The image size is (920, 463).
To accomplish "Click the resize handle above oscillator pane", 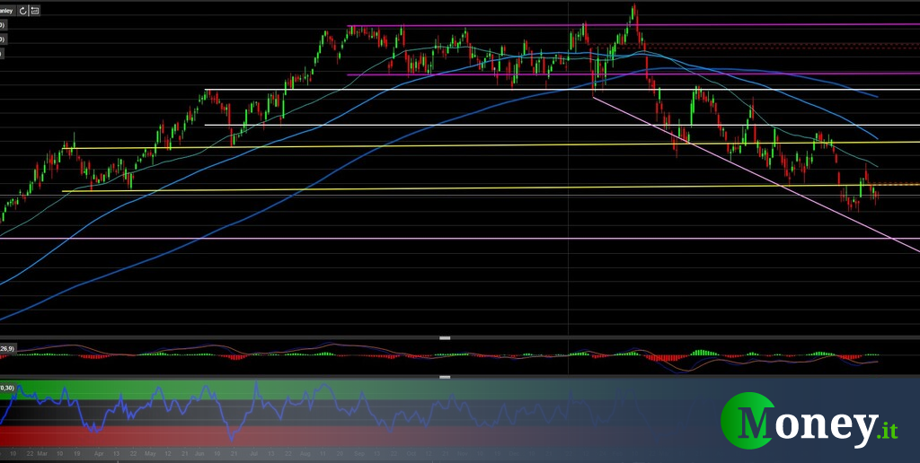I will click(444, 337).
